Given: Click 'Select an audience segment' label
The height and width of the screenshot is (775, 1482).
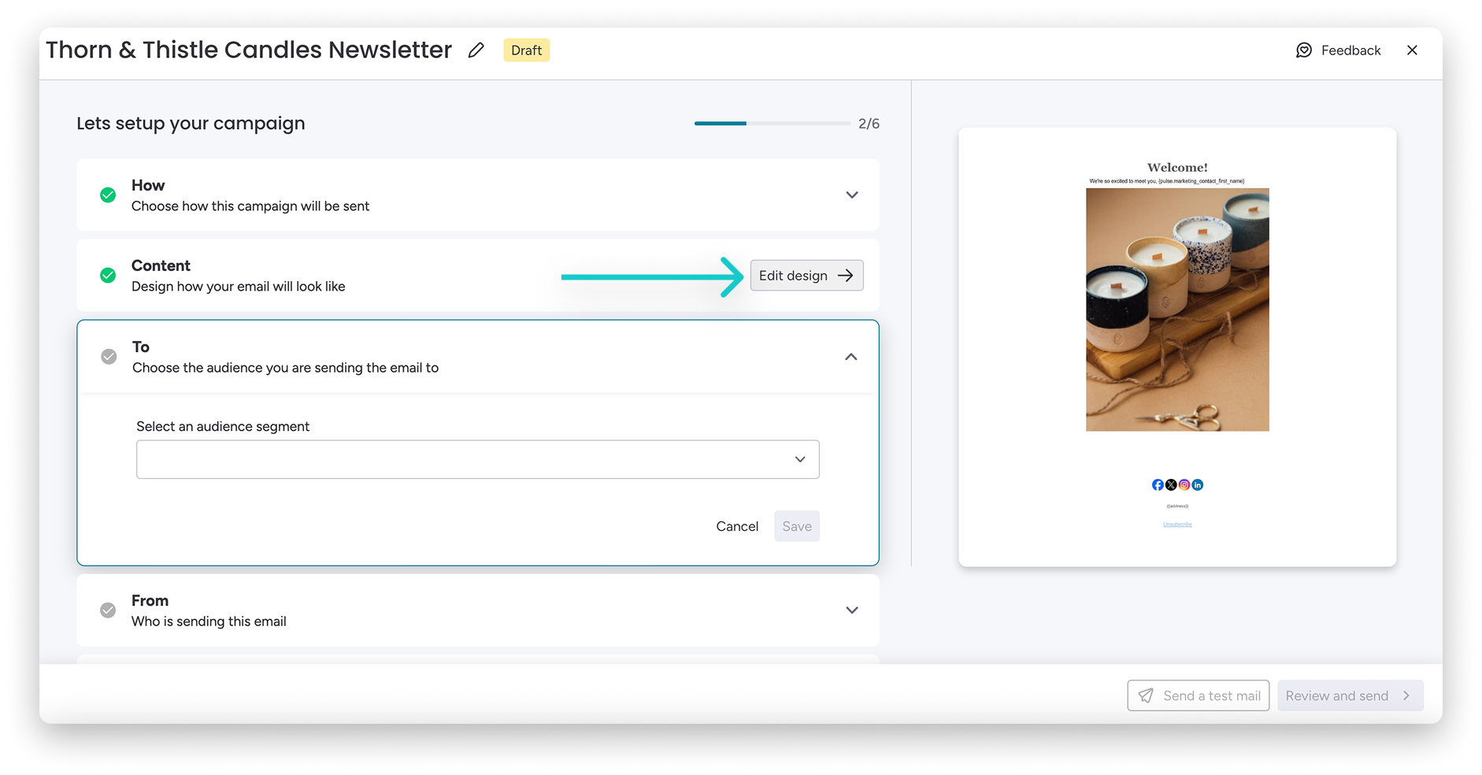Looking at the screenshot, I should click(x=223, y=426).
